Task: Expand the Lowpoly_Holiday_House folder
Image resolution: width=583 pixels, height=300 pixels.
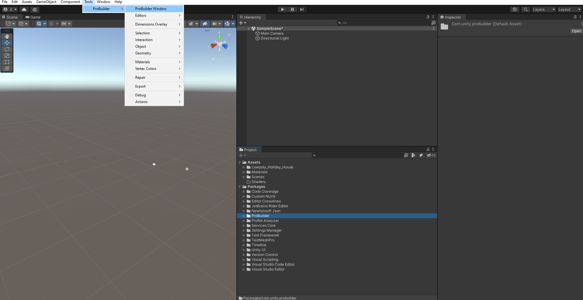Action: pyautogui.click(x=244, y=167)
